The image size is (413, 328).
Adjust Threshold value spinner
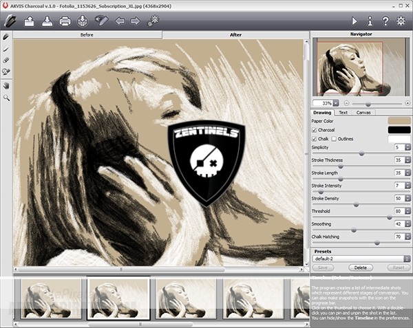407,211
